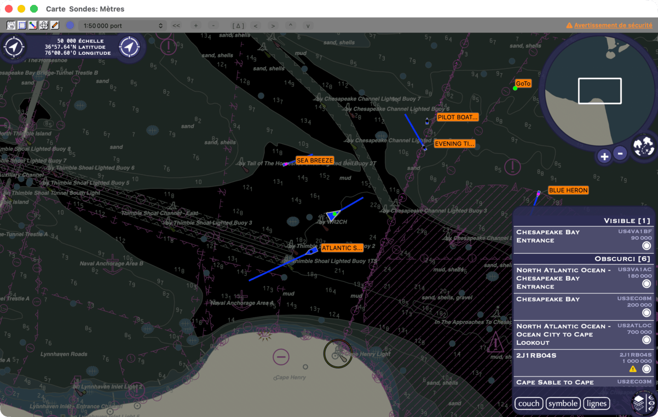
Task: Pan chart right with the > button
Action: (x=273, y=26)
